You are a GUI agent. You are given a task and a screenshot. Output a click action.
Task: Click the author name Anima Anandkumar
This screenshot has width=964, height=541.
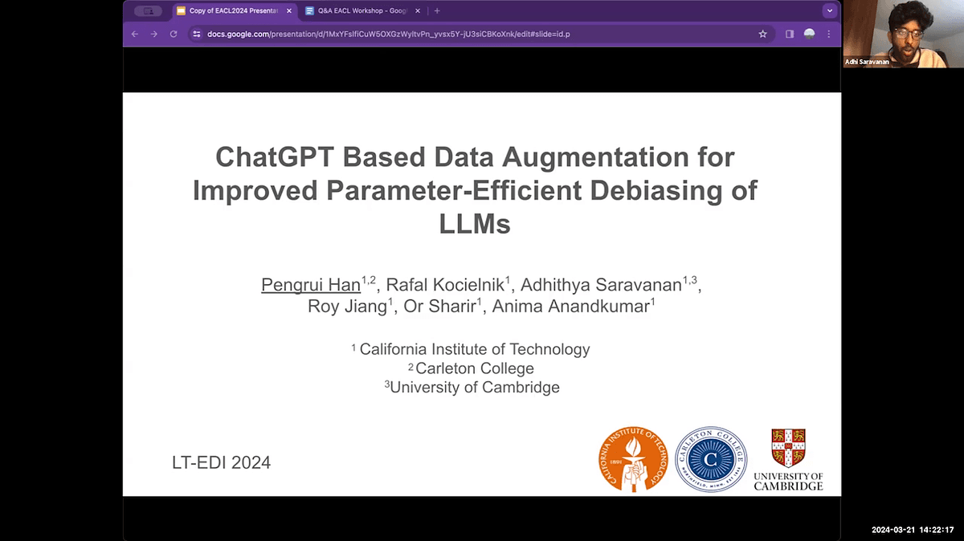[x=570, y=307]
